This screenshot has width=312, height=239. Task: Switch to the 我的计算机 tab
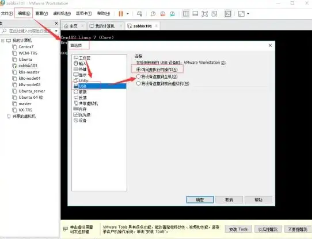(105, 26)
